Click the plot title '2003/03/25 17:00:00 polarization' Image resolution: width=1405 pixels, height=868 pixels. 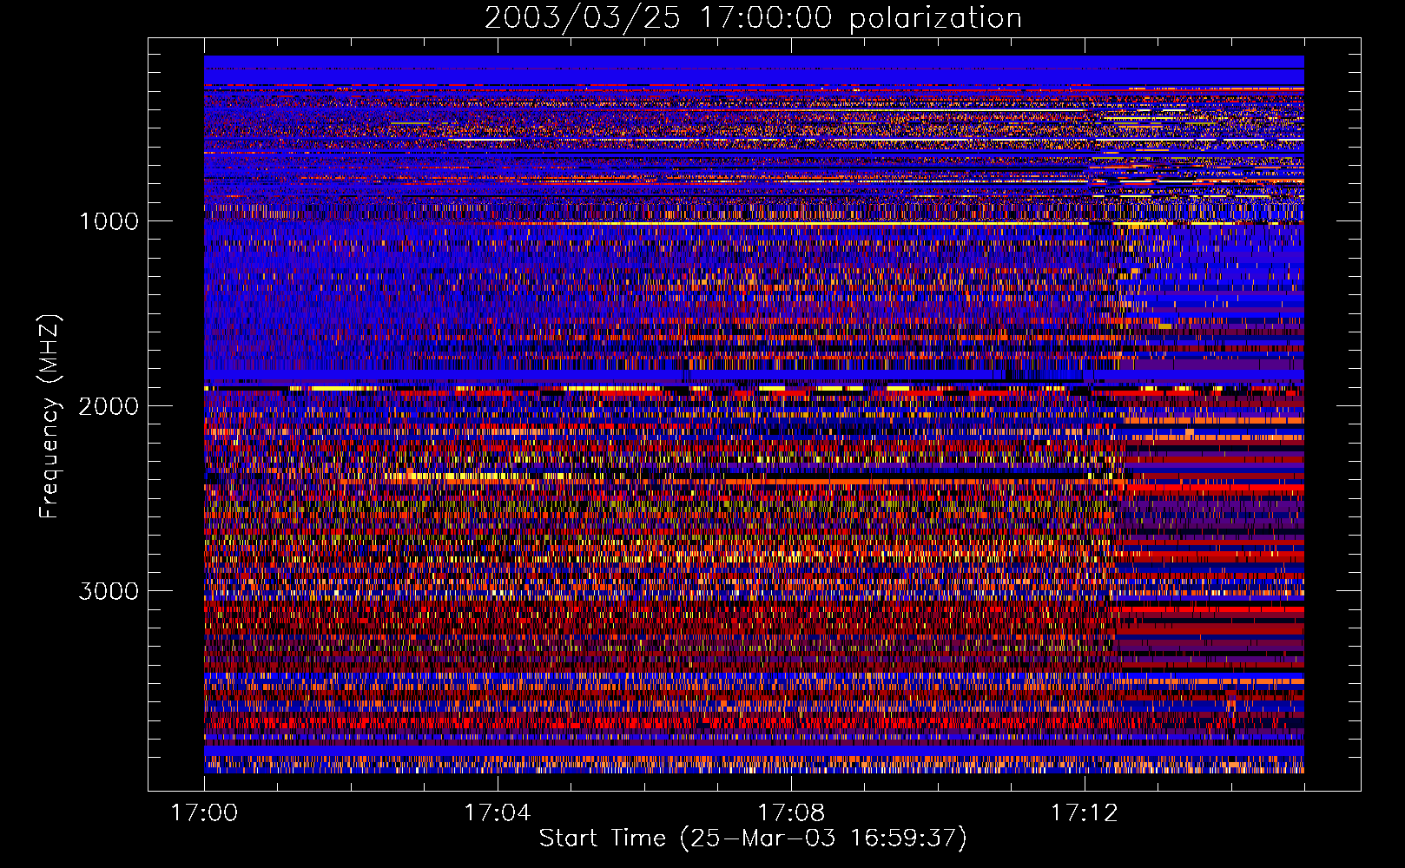click(x=753, y=18)
